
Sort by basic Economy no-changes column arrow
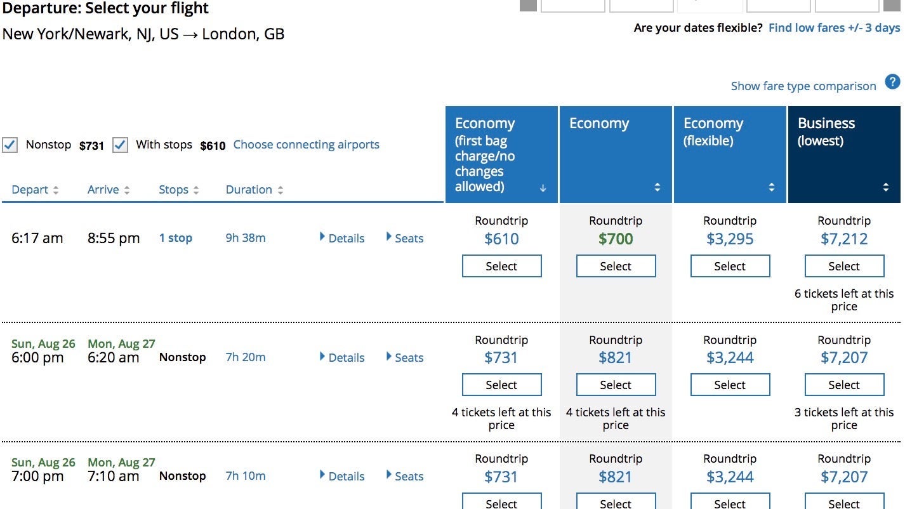tap(543, 188)
